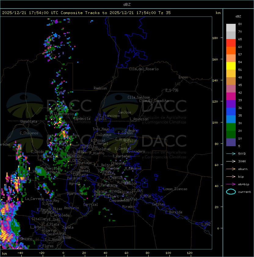Click the 'E_1-736' map label
Viewport: 254px width, 257px height.
172,90
